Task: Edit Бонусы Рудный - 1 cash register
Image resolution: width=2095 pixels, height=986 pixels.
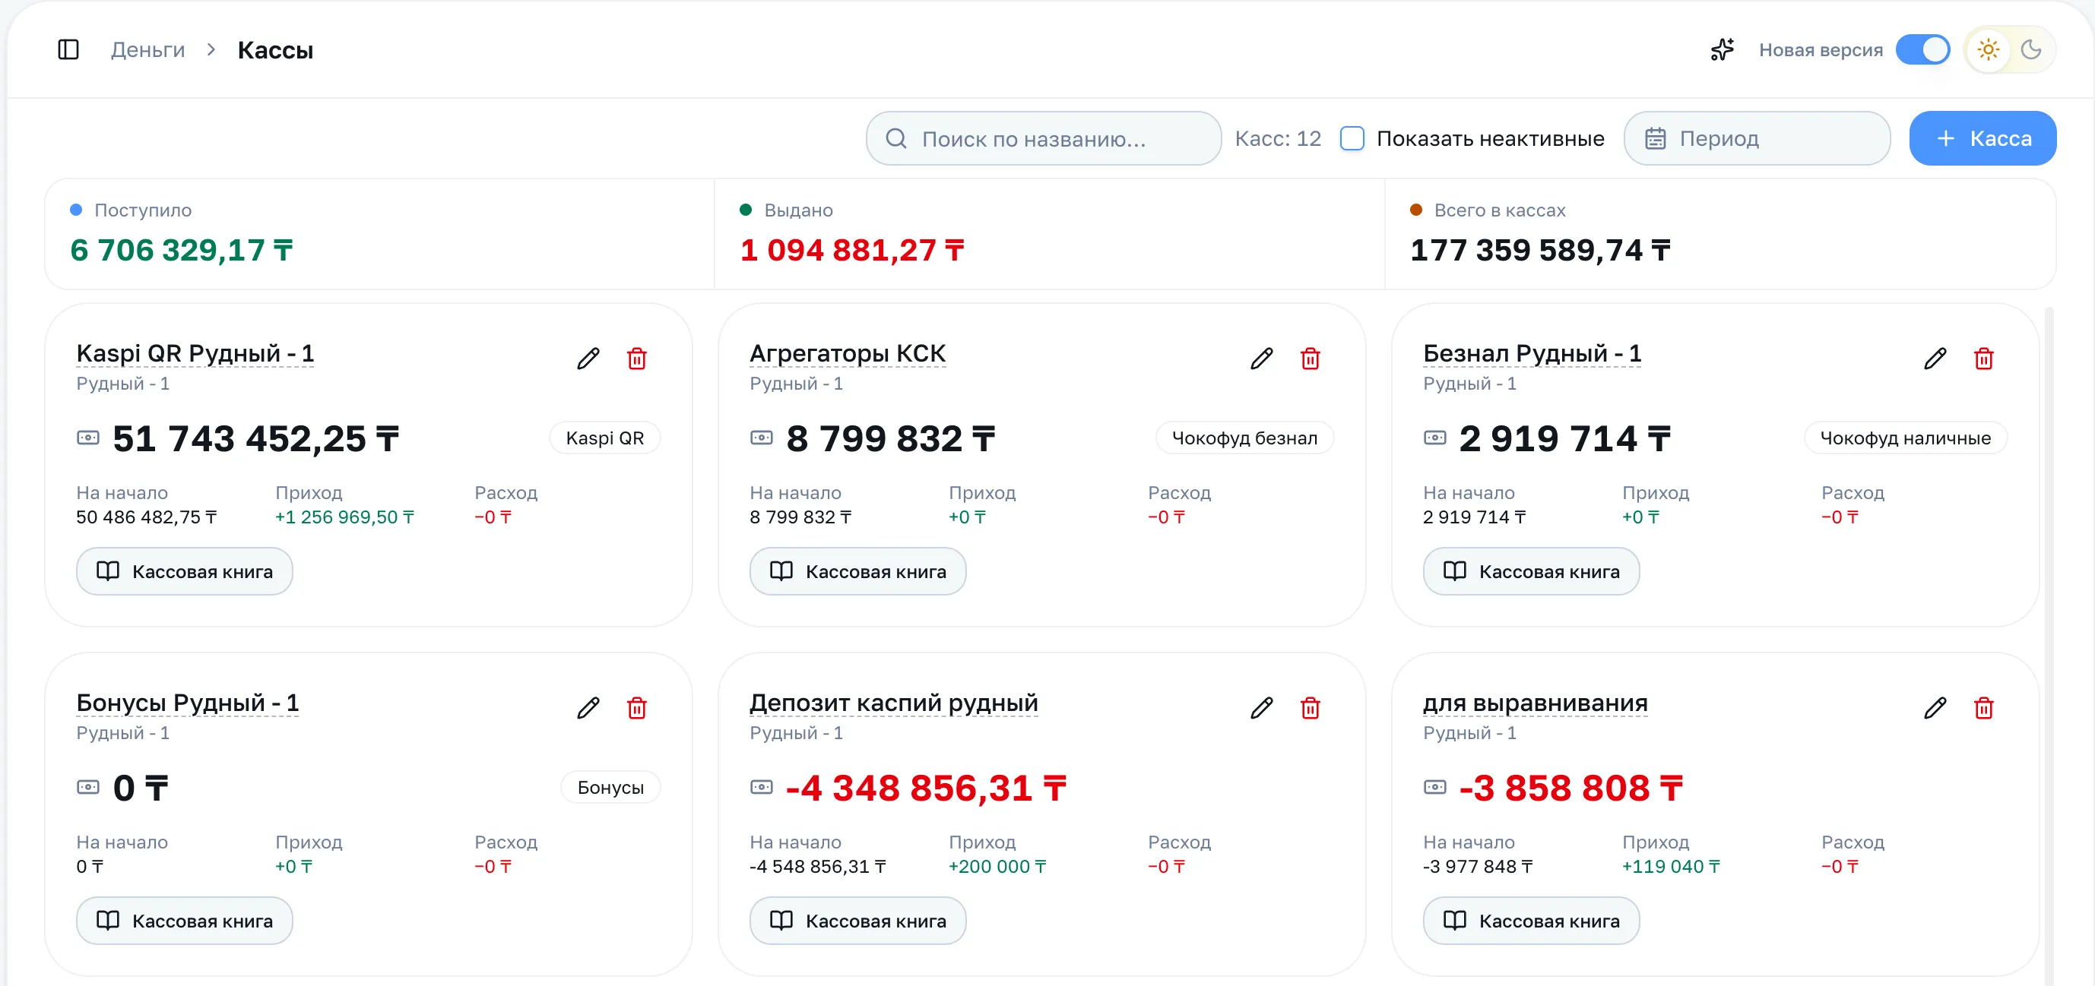Action: pyautogui.click(x=588, y=708)
